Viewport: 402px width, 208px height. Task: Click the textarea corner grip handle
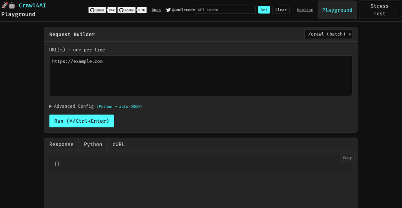click(x=350, y=94)
